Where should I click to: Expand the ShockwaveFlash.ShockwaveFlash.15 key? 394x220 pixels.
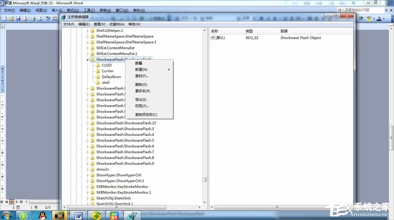87,123
